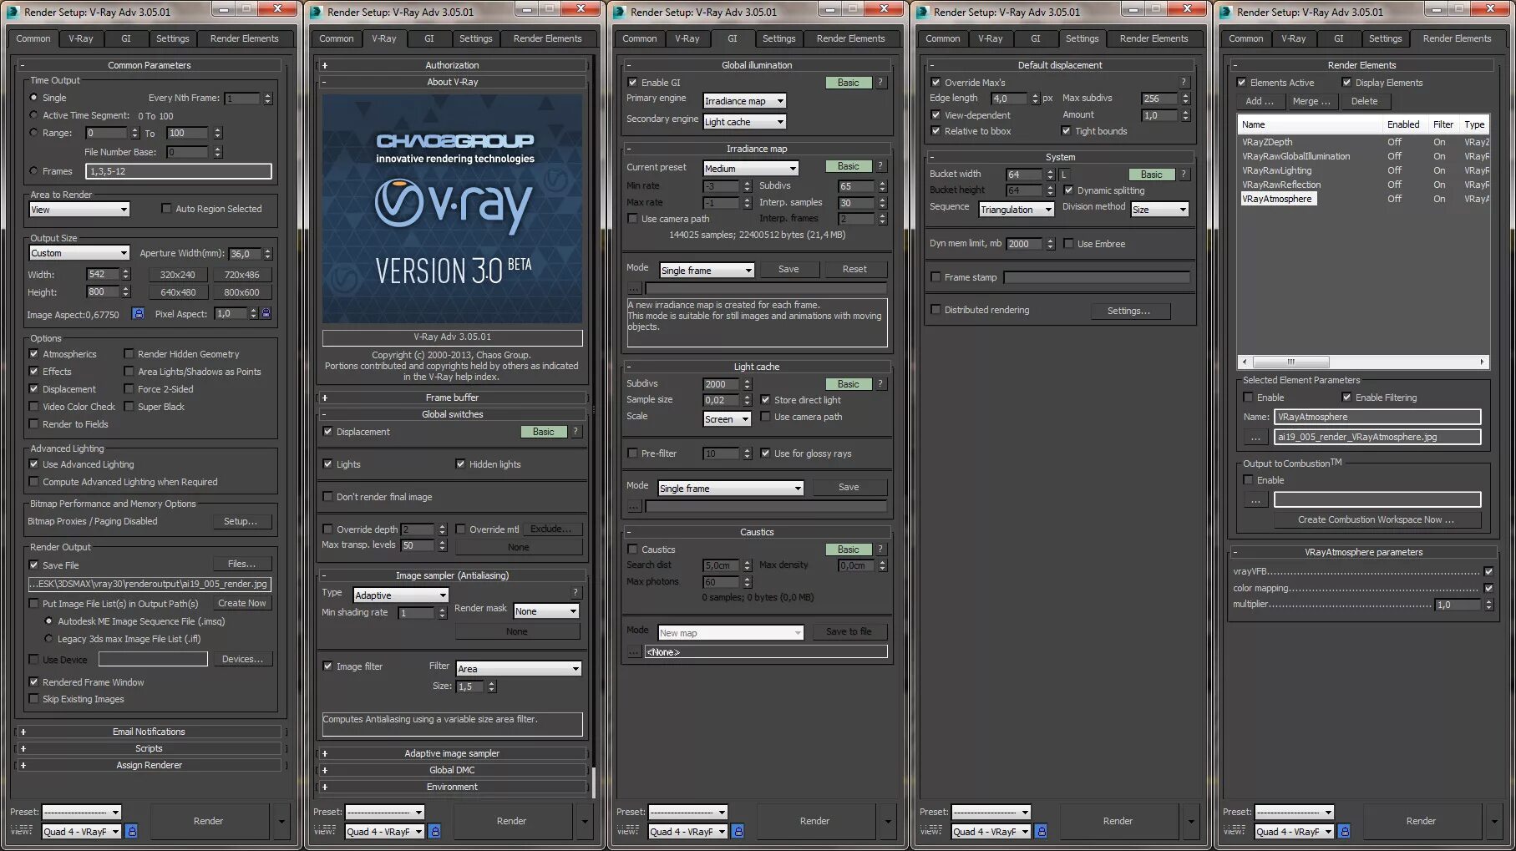Click the distributed rendering Settings... button
This screenshot has height=851, width=1516.
pos(1128,311)
